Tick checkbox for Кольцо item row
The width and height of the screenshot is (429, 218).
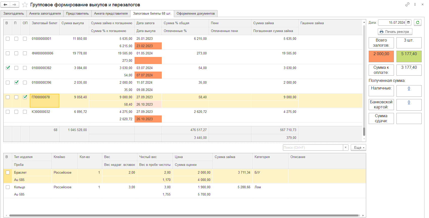[x=8, y=187]
